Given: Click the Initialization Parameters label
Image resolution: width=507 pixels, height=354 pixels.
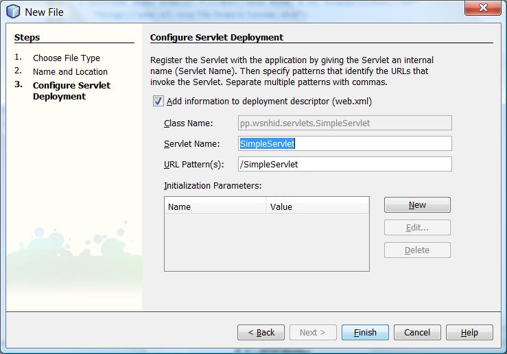Looking at the screenshot, I should tap(213, 185).
